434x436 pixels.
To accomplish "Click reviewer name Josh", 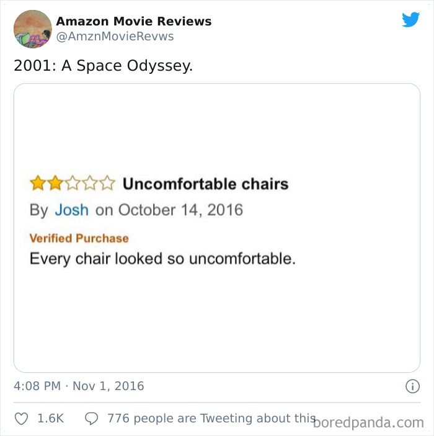I will point(71,210).
